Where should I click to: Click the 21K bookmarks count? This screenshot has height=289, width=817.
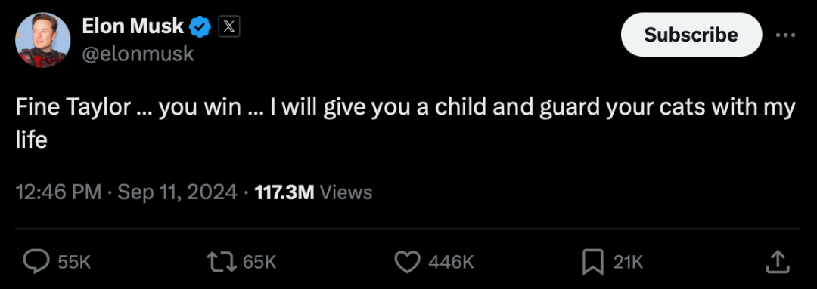629,263
